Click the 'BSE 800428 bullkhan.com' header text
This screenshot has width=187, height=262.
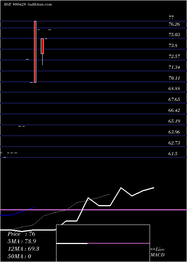28,4
